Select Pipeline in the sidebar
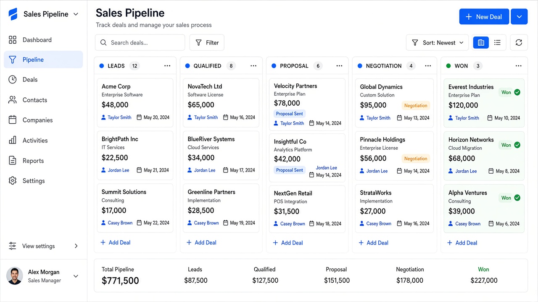 coord(43,60)
